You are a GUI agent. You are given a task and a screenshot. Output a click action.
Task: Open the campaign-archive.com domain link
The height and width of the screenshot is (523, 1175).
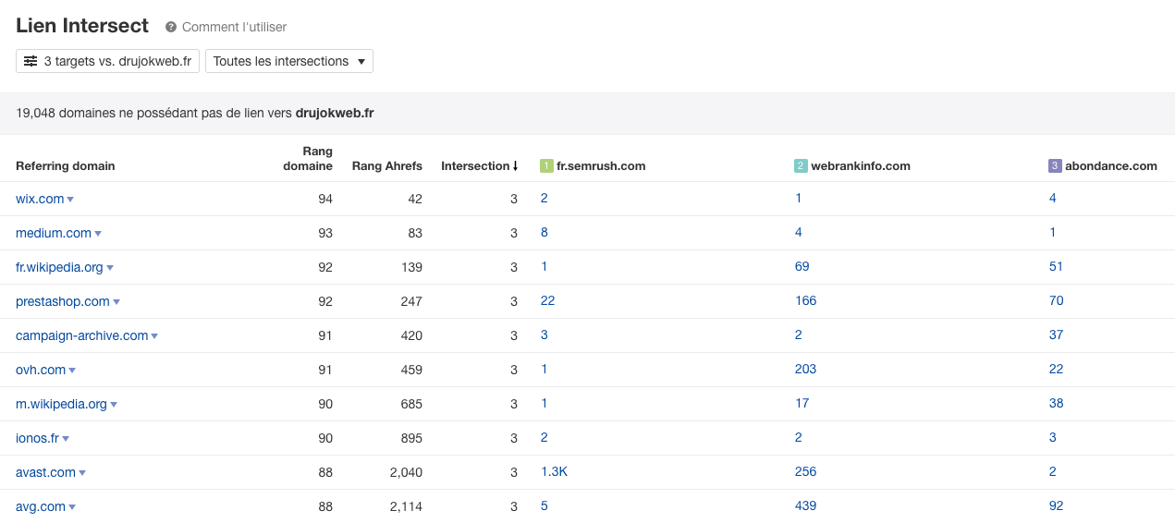[82, 335]
